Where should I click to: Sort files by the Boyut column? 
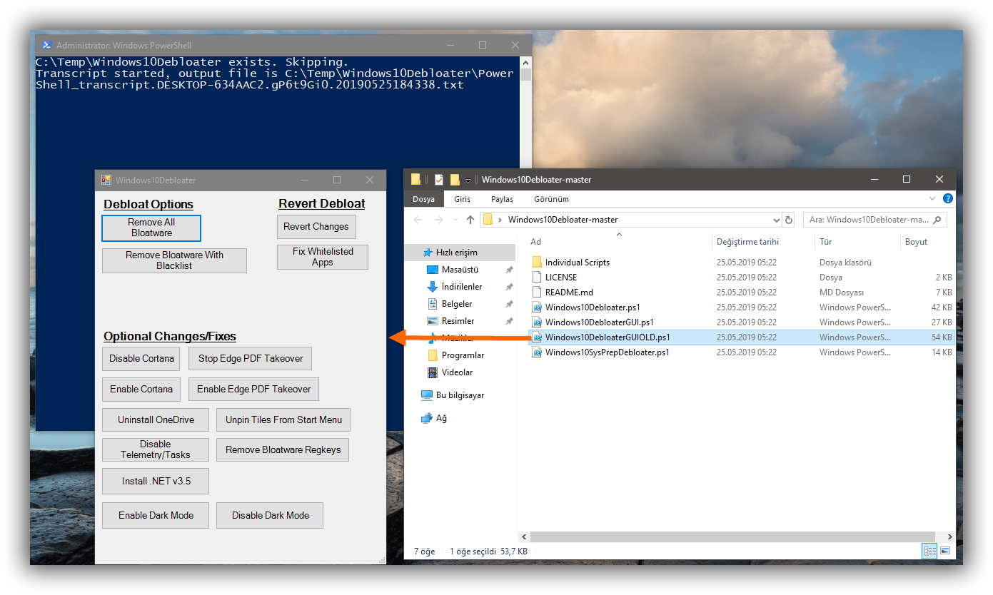(927, 242)
